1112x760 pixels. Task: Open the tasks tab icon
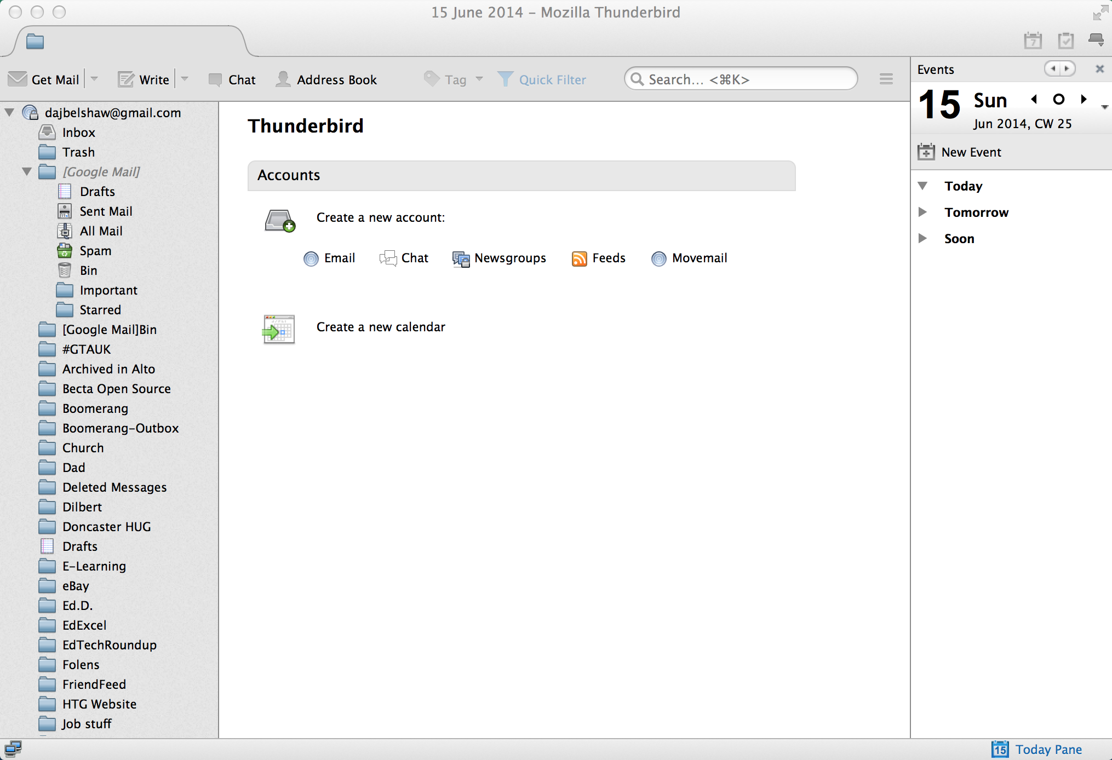pyautogui.click(x=1065, y=41)
